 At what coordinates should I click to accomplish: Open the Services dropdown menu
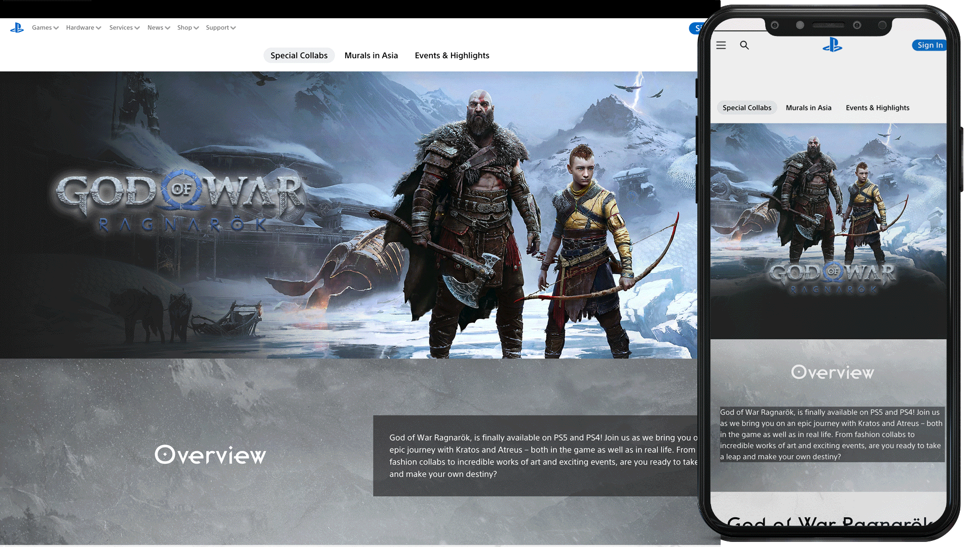tap(124, 28)
